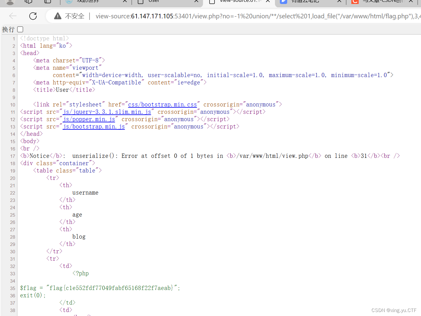Click the unserialize() error notice line
Image resolution: width=421 pixels, height=316 pixels.
210,156
